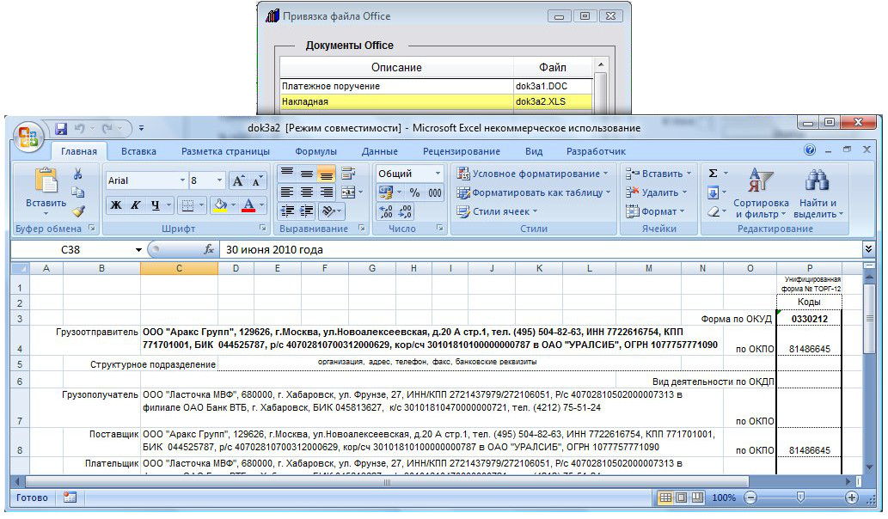Open Стили ячеек dropdown

click(x=497, y=211)
